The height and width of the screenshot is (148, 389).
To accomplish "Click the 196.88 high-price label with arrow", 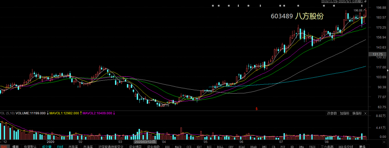I will tap(360, 10).
